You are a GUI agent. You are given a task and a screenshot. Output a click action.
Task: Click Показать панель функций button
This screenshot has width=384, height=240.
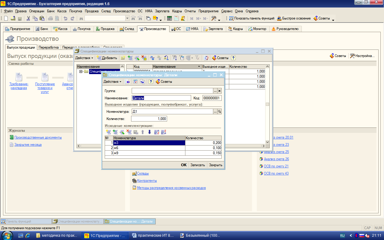[252, 18]
